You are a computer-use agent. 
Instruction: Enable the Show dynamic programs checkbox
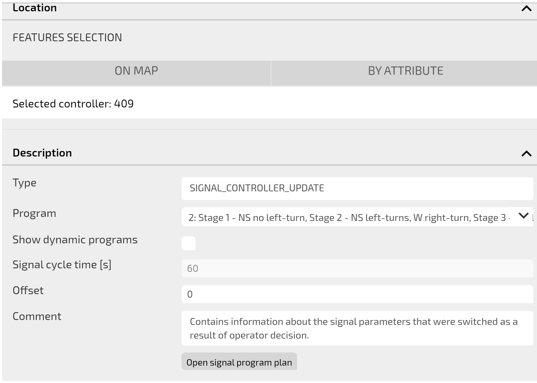click(x=188, y=243)
